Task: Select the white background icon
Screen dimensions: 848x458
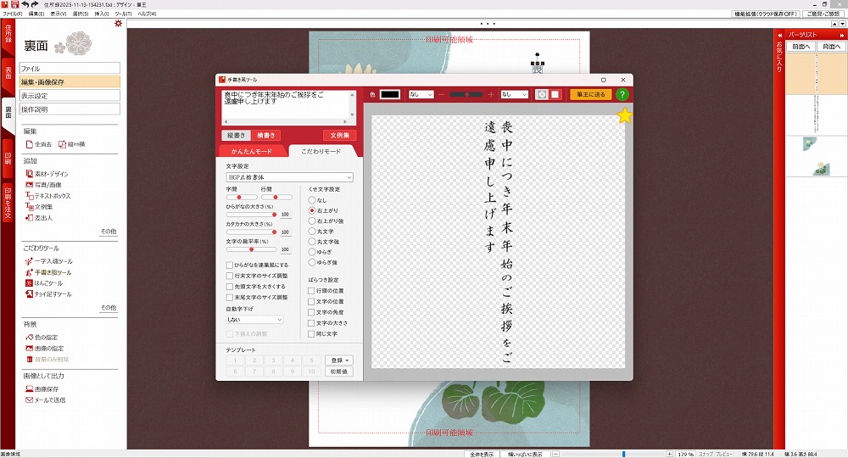Action: click(555, 95)
